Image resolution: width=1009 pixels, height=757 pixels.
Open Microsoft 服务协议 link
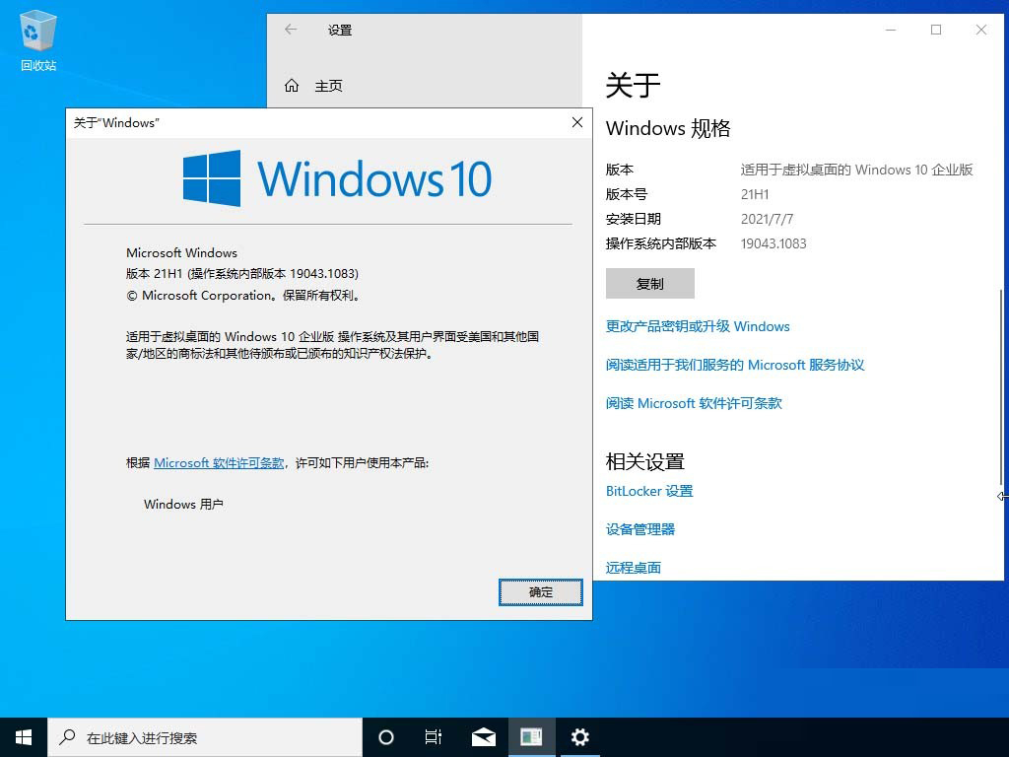(735, 365)
